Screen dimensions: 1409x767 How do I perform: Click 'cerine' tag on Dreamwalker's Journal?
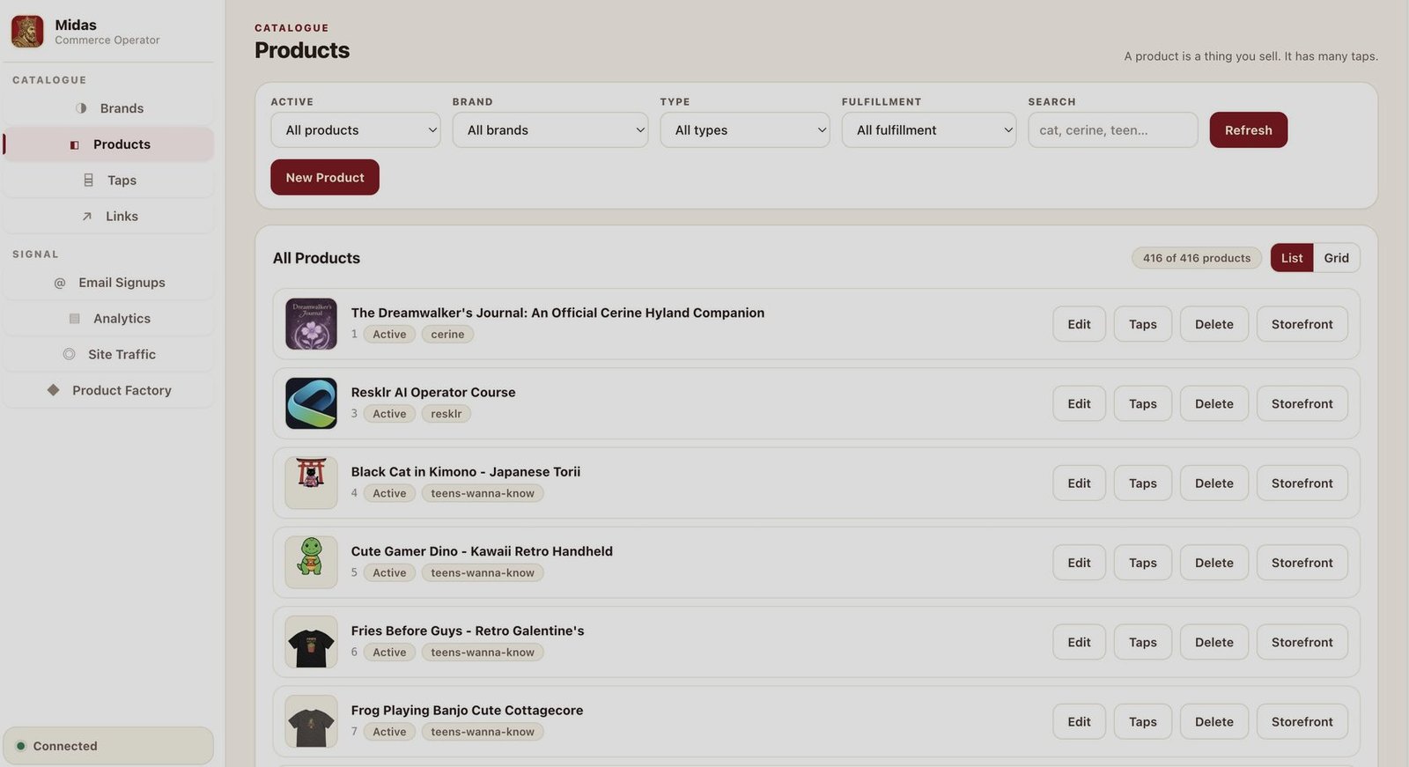(447, 335)
